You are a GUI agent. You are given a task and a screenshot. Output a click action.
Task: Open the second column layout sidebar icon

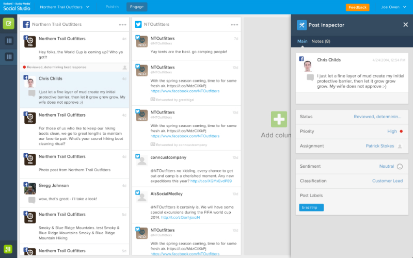9,57
